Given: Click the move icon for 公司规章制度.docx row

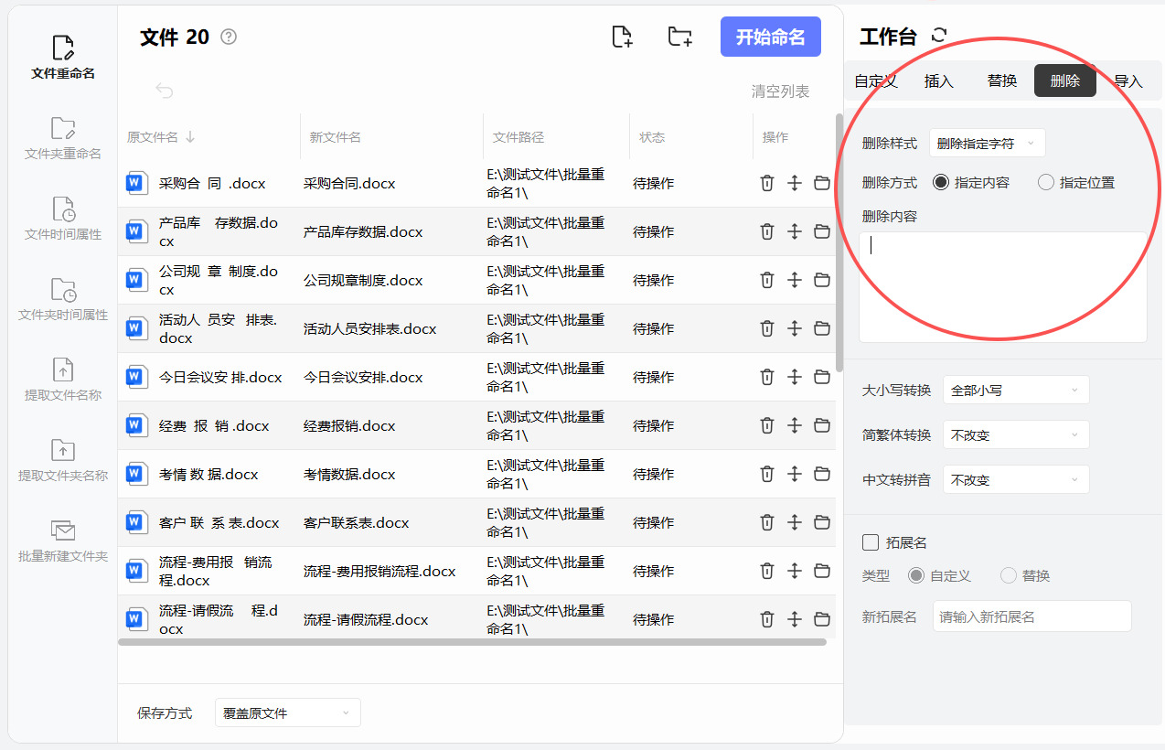Looking at the screenshot, I should tap(795, 280).
